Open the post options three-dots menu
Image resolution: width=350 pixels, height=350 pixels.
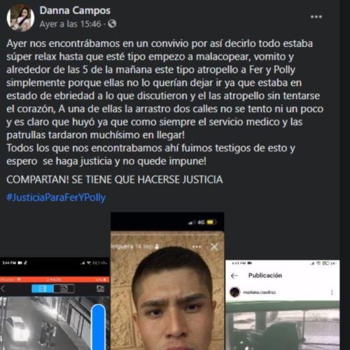[316, 17]
